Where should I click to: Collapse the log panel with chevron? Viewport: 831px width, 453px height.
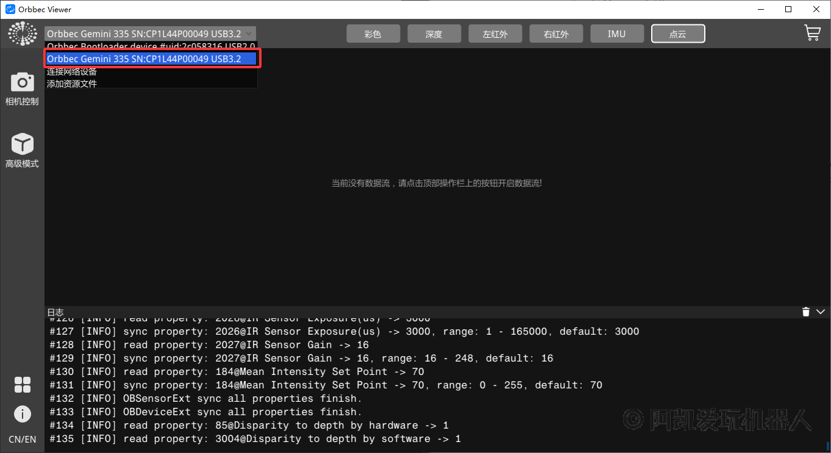coord(820,312)
